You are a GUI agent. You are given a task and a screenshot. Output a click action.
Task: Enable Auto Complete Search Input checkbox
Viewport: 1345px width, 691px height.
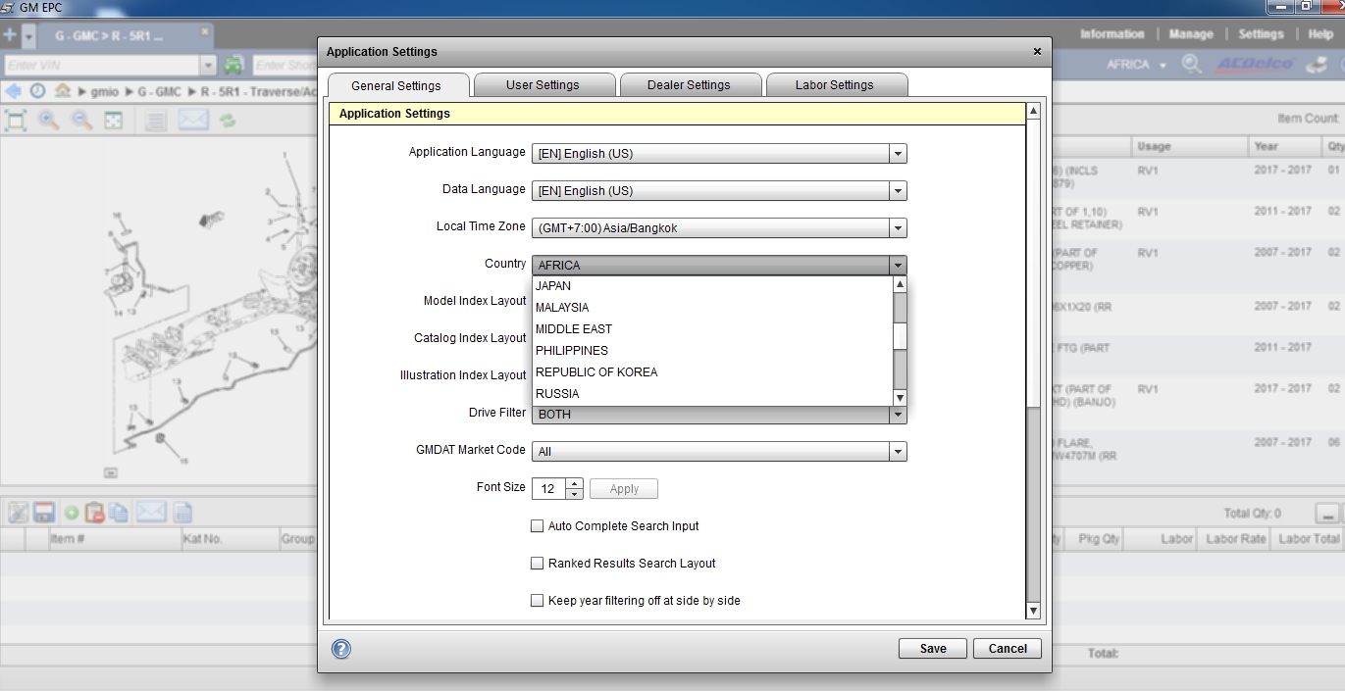537,526
